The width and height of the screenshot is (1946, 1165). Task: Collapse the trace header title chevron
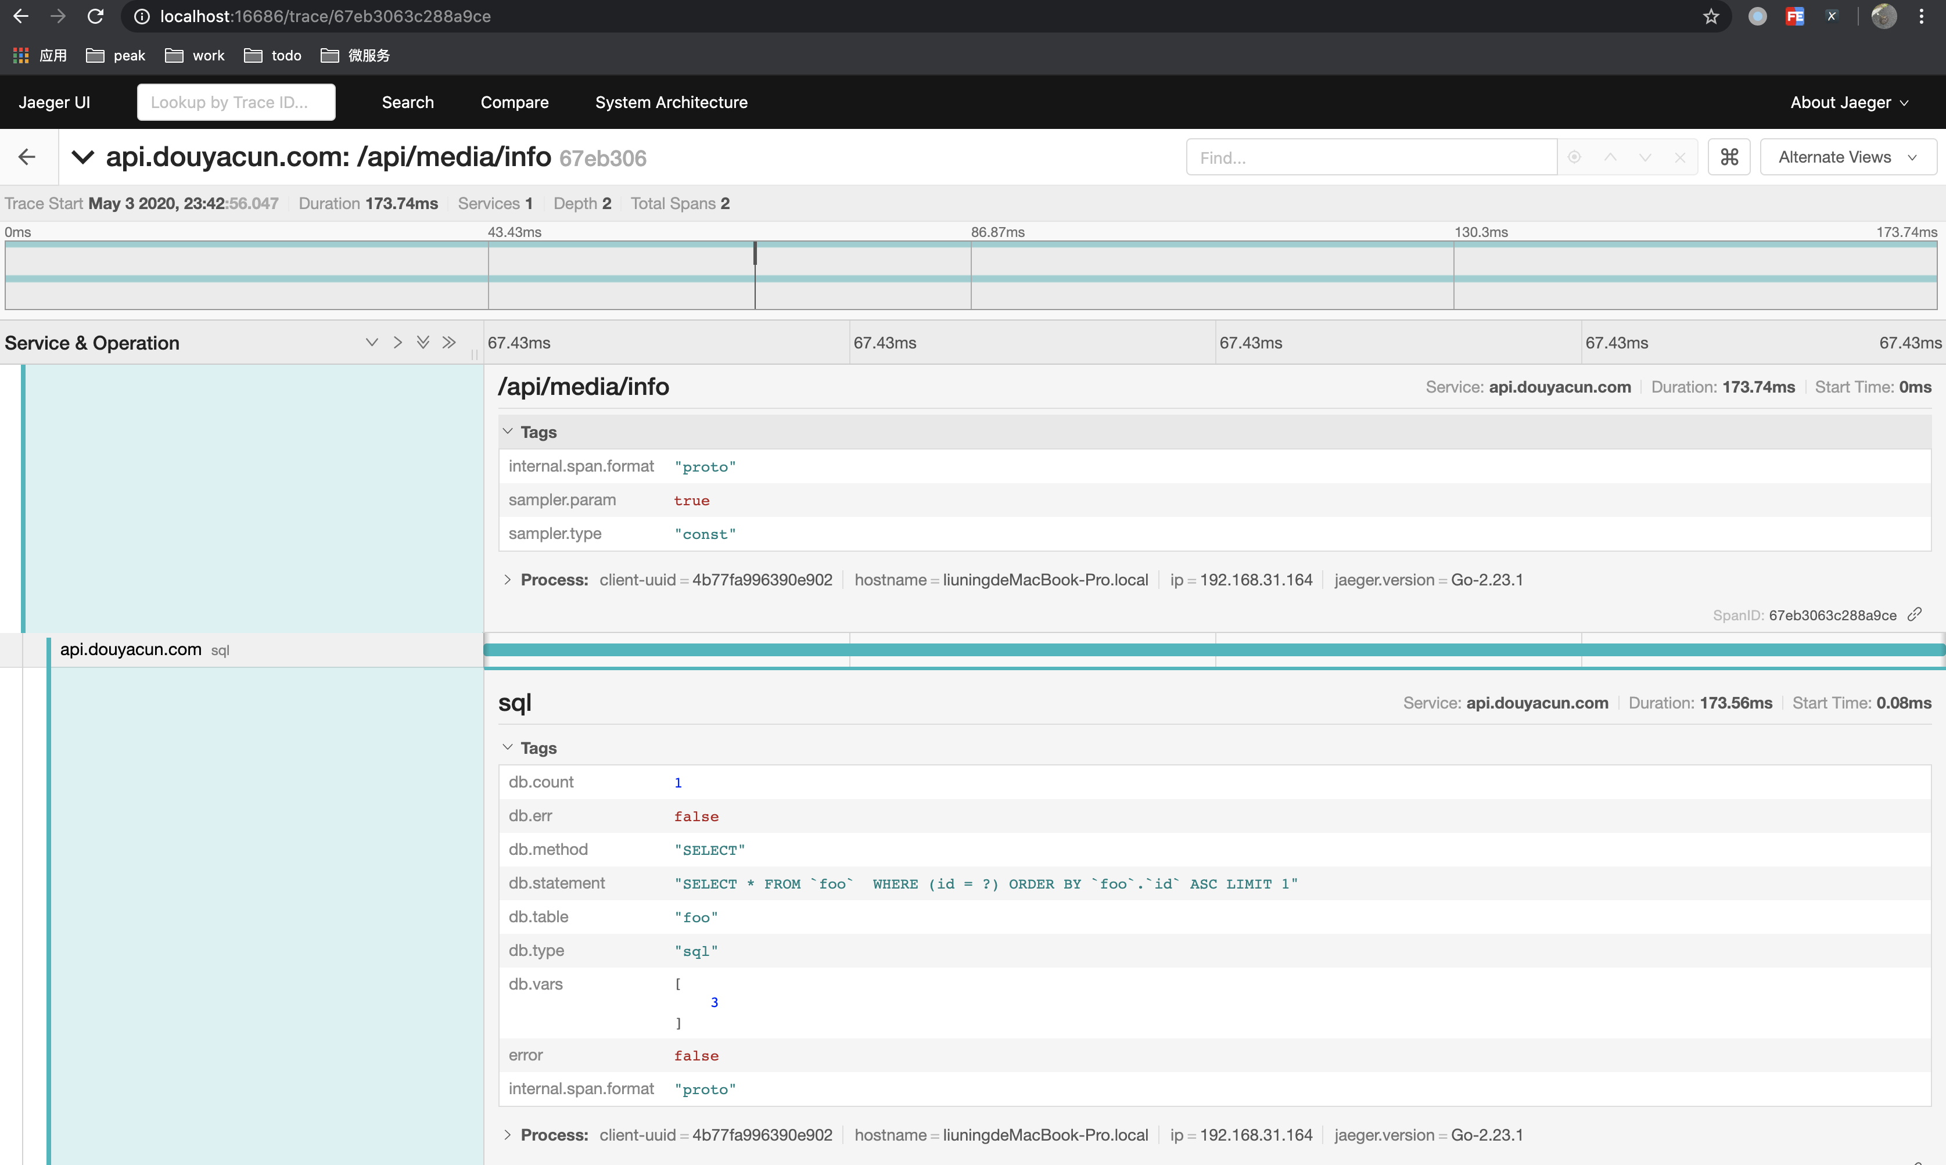pyautogui.click(x=83, y=157)
